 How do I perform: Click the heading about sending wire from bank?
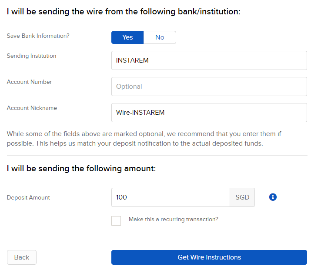coord(124,11)
